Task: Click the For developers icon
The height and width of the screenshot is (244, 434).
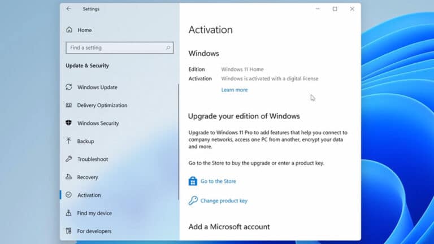Action: click(69, 231)
